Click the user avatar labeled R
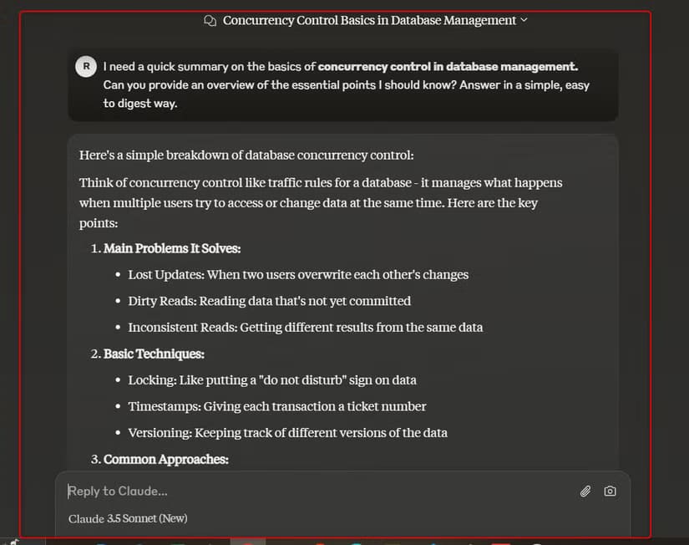The image size is (689, 545). pos(86,66)
